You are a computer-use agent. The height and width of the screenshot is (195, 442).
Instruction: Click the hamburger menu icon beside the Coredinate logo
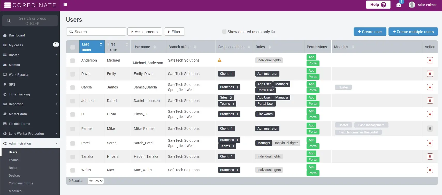coord(7,5)
